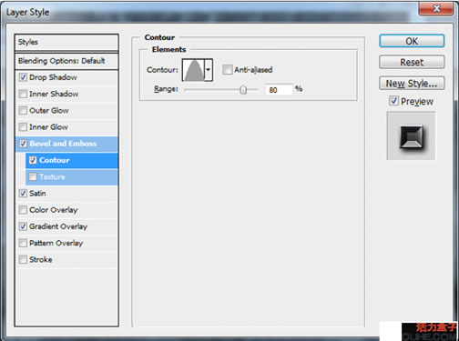This screenshot has width=459, height=341.
Task: Click the contour curve thumbnail to edit
Action: tap(194, 70)
